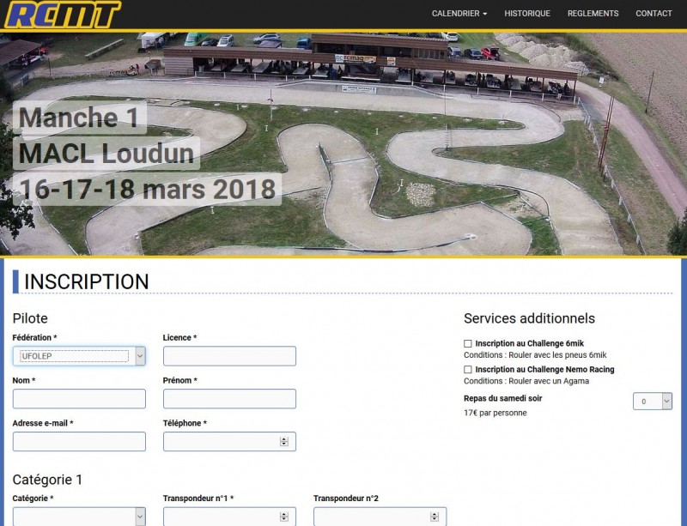
Task: Expand the Fédération dropdown arrow
Action: tap(140, 356)
